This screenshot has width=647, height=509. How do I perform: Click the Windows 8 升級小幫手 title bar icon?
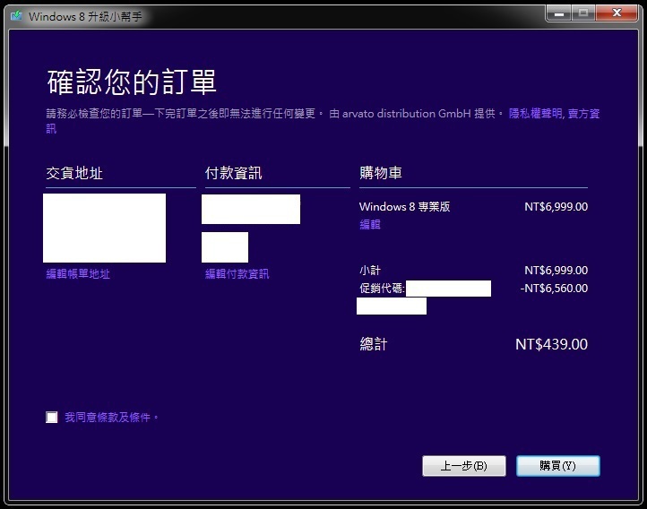coord(17,16)
